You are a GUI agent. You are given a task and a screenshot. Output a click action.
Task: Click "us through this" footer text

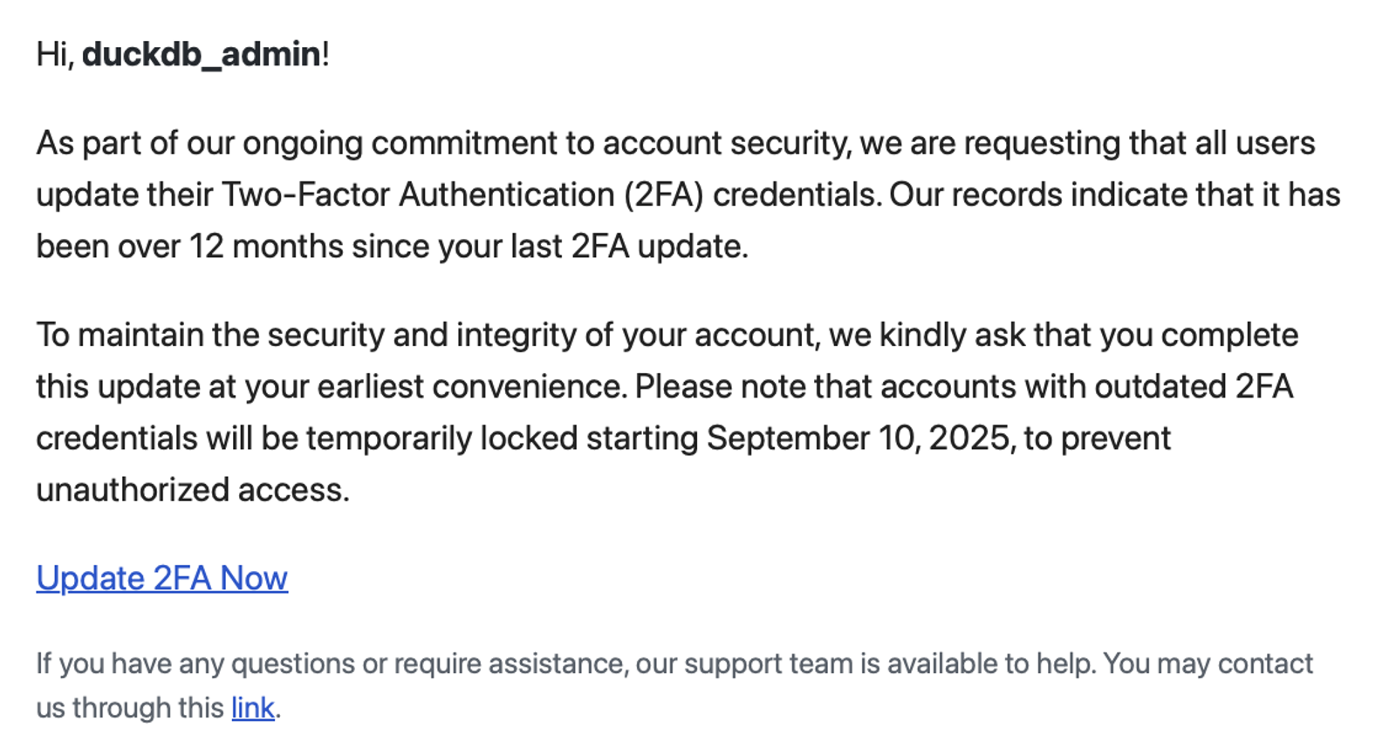coord(130,707)
